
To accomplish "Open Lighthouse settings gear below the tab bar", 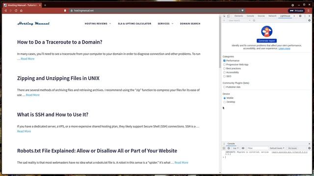I will coord(310,21).
